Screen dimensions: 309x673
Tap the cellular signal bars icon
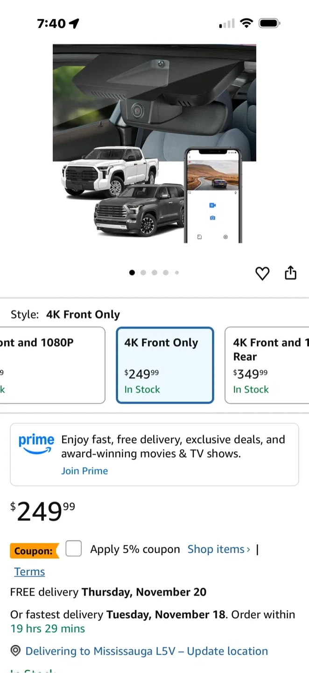point(226,23)
